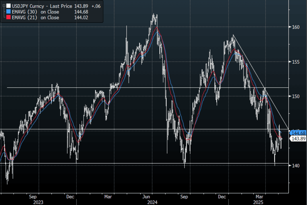This screenshot has width=307, height=205.
Task: Click the red EMAVG (21) color swatch
Action: 9,18
